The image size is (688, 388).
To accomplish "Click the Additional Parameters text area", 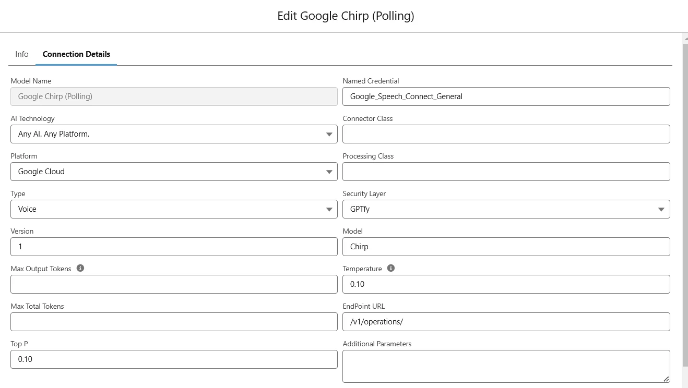I will (x=506, y=366).
